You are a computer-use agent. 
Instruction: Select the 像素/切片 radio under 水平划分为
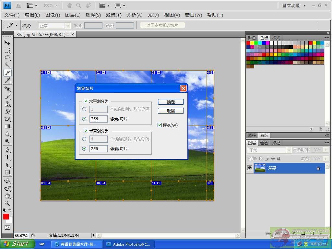[84, 119]
